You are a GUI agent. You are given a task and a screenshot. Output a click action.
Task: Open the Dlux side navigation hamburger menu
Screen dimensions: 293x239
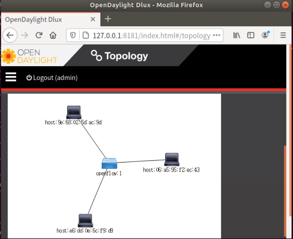pos(11,77)
